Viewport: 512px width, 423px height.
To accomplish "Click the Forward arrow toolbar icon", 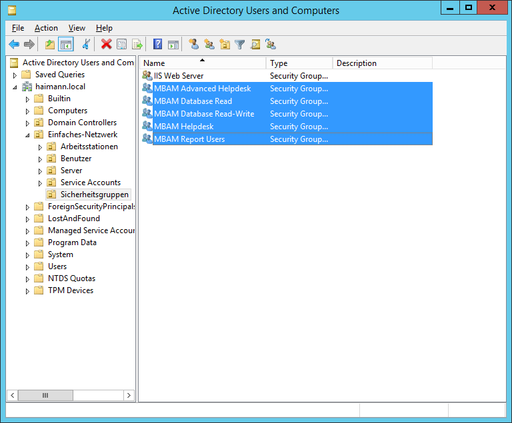I will tap(29, 44).
